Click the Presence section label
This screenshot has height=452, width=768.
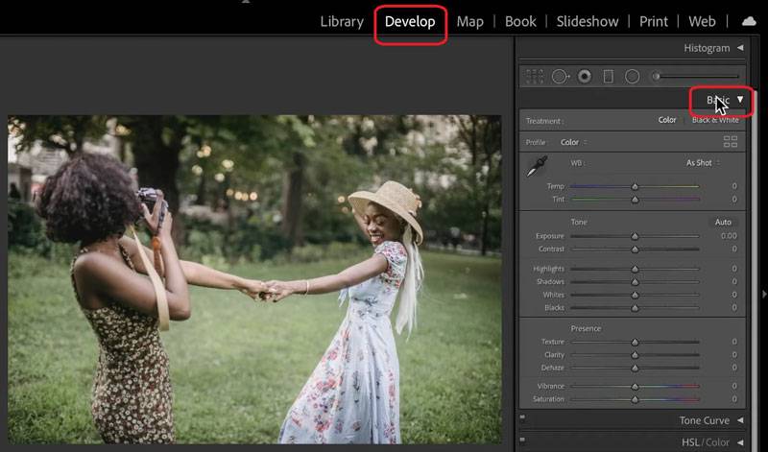pyautogui.click(x=586, y=328)
